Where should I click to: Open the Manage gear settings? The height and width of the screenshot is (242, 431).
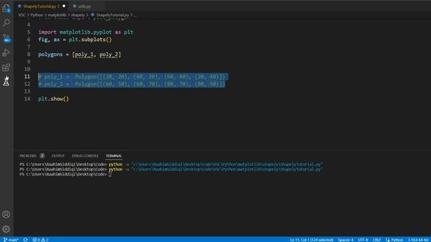pyautogui.click(x=6, y=229)
